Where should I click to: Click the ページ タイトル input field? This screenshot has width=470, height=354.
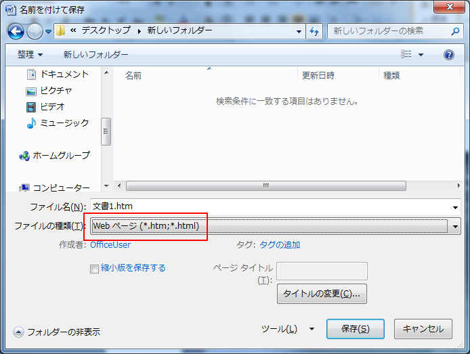pos(322,271)
